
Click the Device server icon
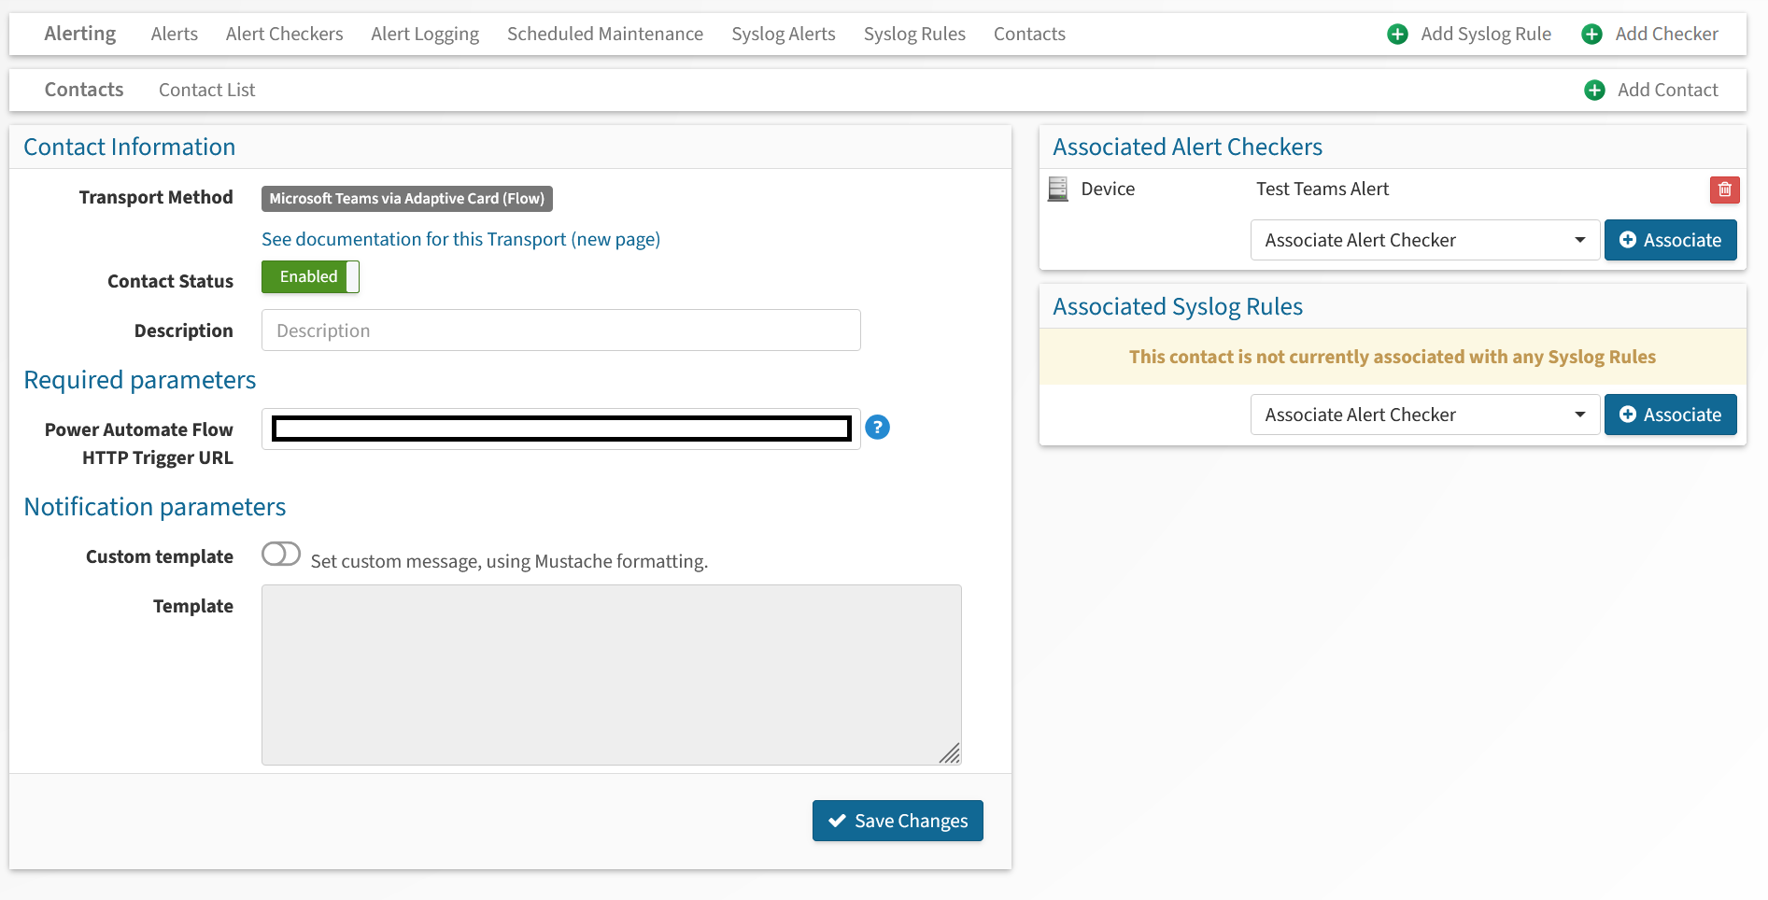tap(1058, 190)
